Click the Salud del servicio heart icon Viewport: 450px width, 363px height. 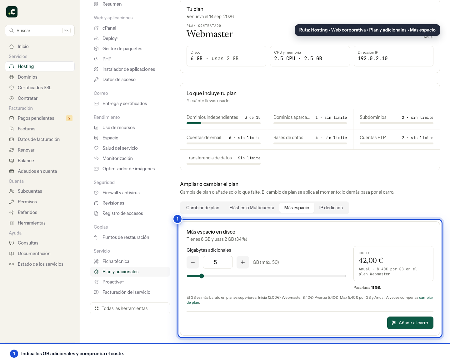pos(96,148)
